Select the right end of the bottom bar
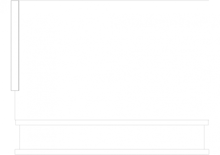220x155 pixels. pyautogui.click(x=209, y=152)
